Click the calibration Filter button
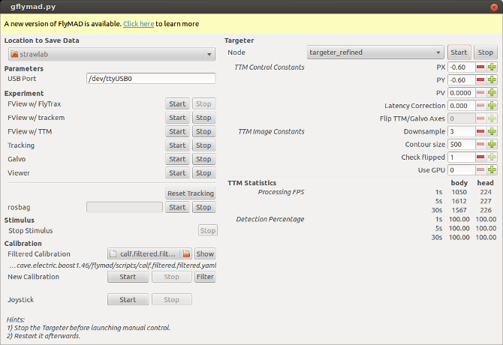This screenshot has height=345, width=503. click(x=205, y=277)
